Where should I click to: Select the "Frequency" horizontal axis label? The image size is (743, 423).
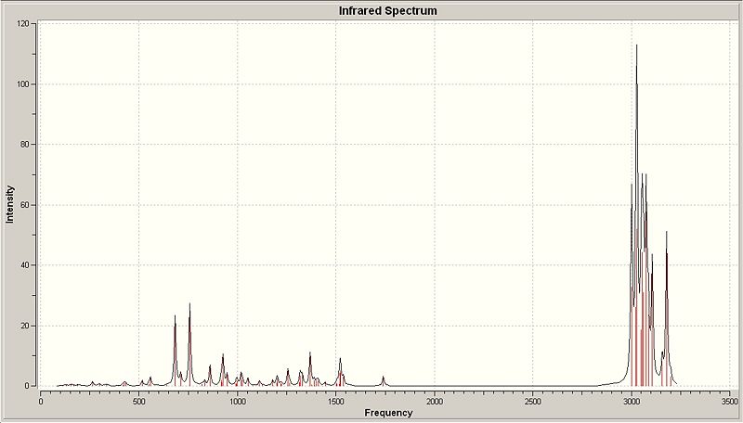click(x=388, y=413)
